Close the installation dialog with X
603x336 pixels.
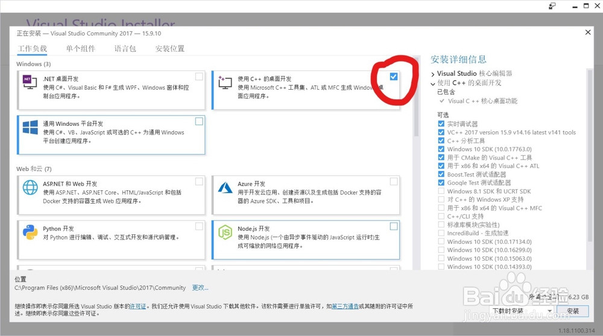tap(587, 33)
